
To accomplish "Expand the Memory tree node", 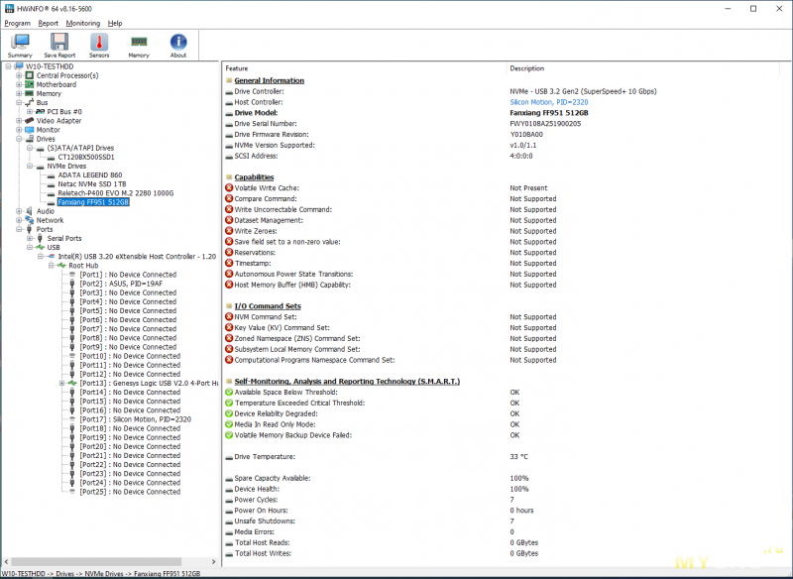I will 19,93.
